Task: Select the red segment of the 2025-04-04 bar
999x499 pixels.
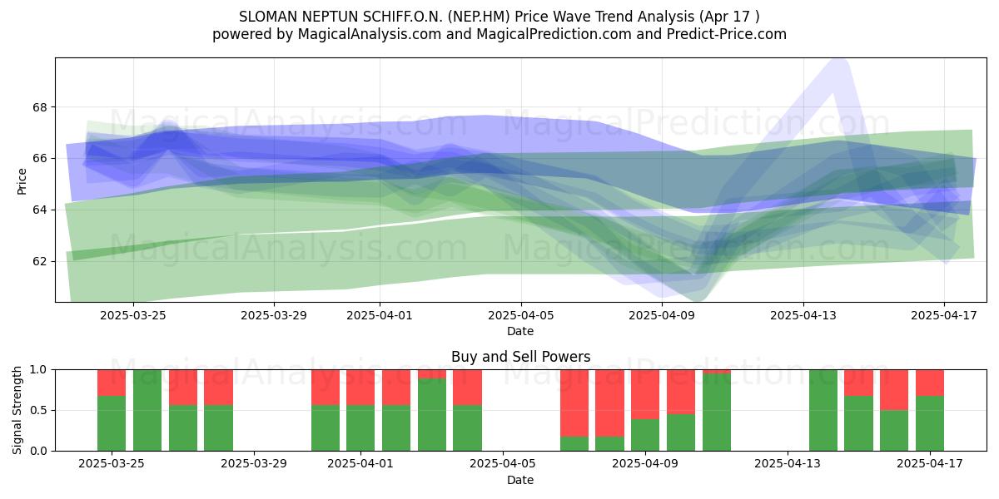Action: pyautogui.click(x=468, y=388)
